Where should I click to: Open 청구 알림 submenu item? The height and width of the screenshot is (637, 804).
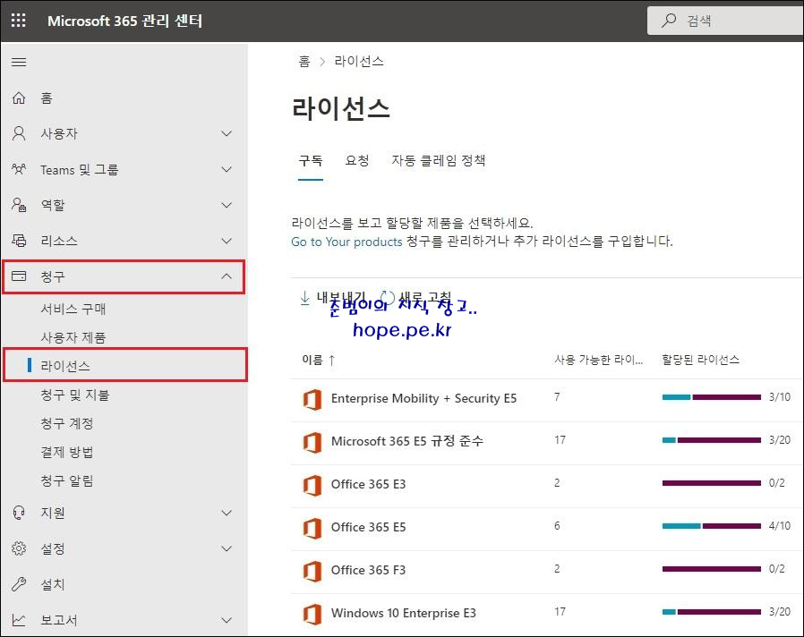click(x=67, y=481)
